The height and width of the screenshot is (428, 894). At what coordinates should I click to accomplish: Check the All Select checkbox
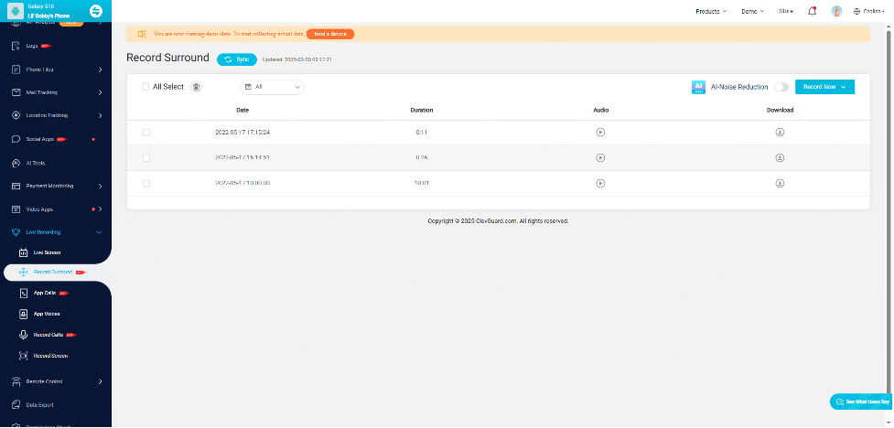[146, 87]
